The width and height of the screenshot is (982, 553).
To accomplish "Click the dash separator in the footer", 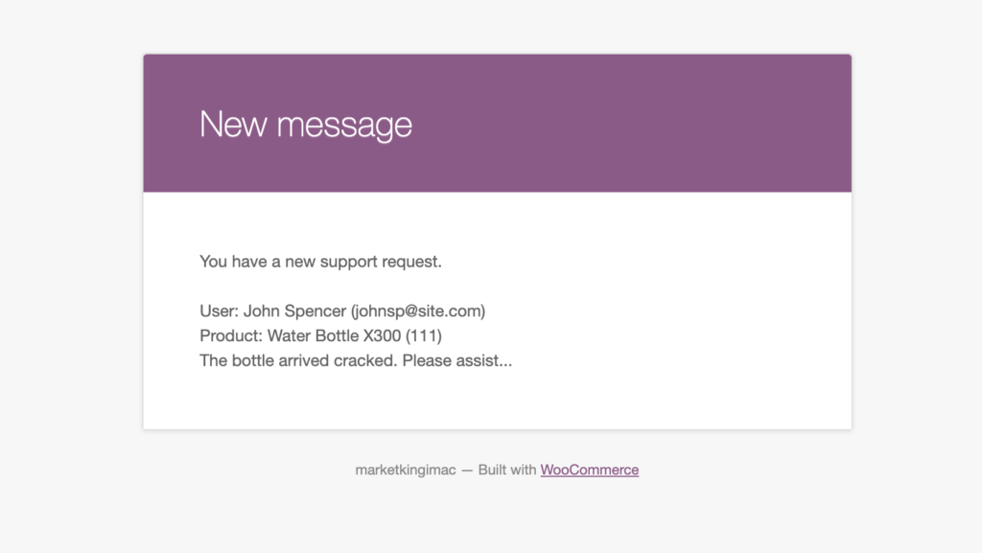I will click(467, 471).
